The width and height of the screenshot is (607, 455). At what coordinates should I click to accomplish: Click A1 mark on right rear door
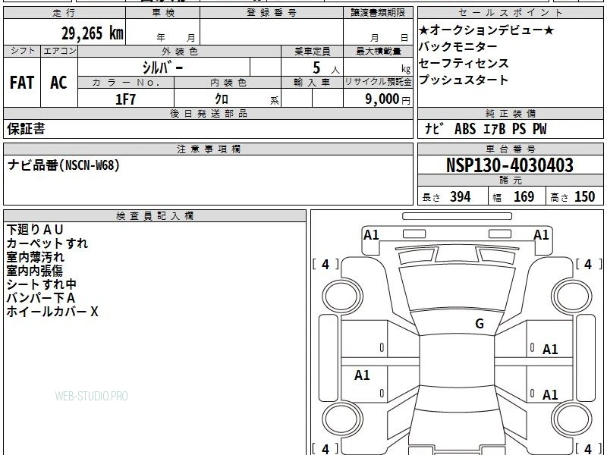(550, 394)
